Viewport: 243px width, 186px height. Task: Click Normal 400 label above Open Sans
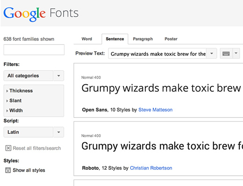coord(91,77)
